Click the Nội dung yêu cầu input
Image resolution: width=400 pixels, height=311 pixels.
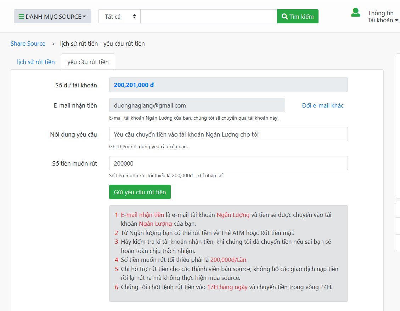(228, 134)
